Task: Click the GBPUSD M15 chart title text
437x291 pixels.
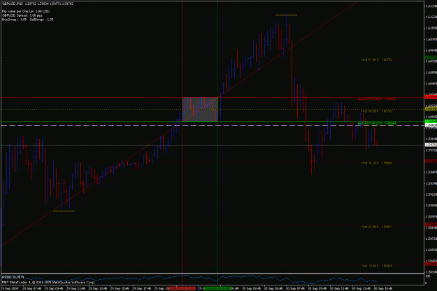Action: point(38,3)
